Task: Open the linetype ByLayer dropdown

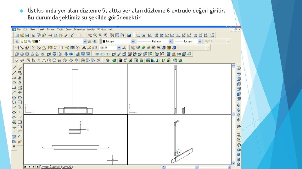Action: pos(170,41)
